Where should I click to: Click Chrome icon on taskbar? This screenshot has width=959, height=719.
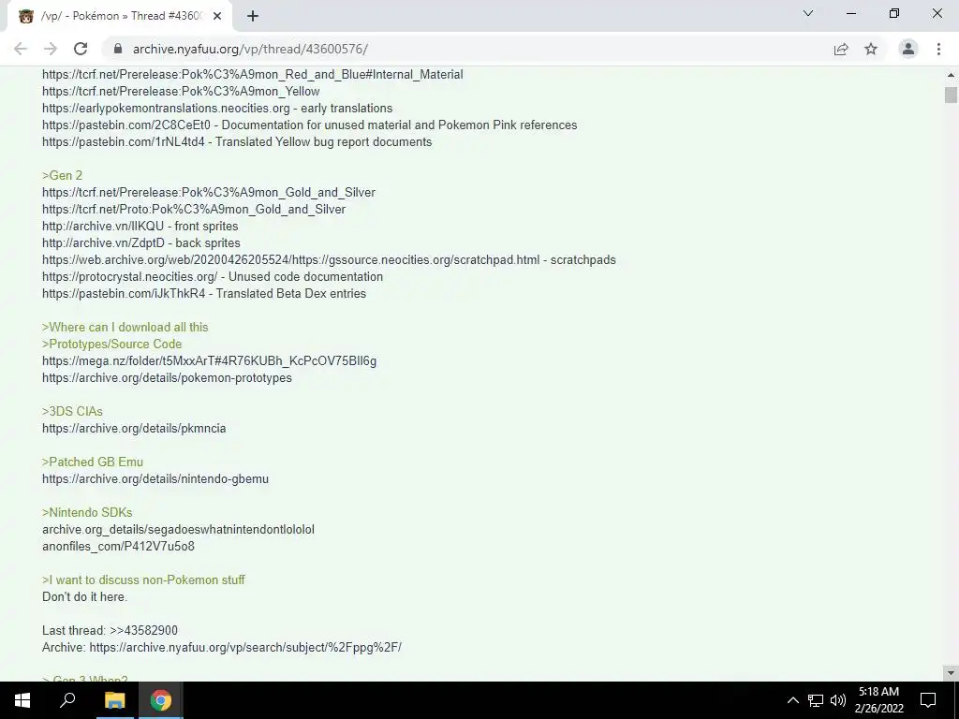(161, 700)
